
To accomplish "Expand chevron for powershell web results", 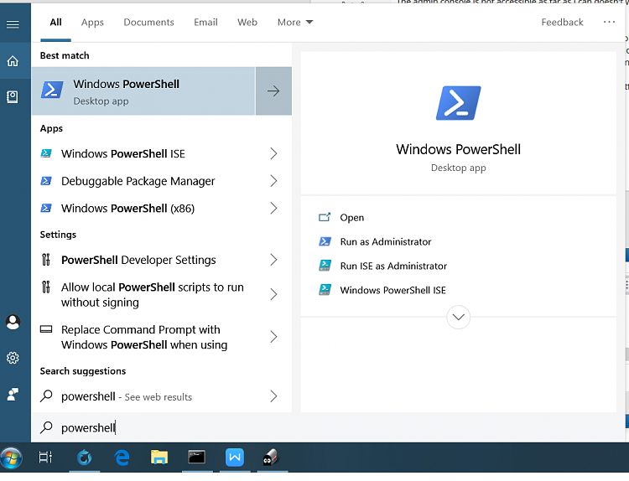I will 273,396.
